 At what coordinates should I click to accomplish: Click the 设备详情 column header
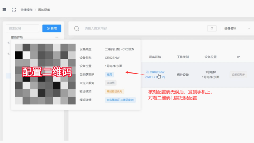coord(155,57)
